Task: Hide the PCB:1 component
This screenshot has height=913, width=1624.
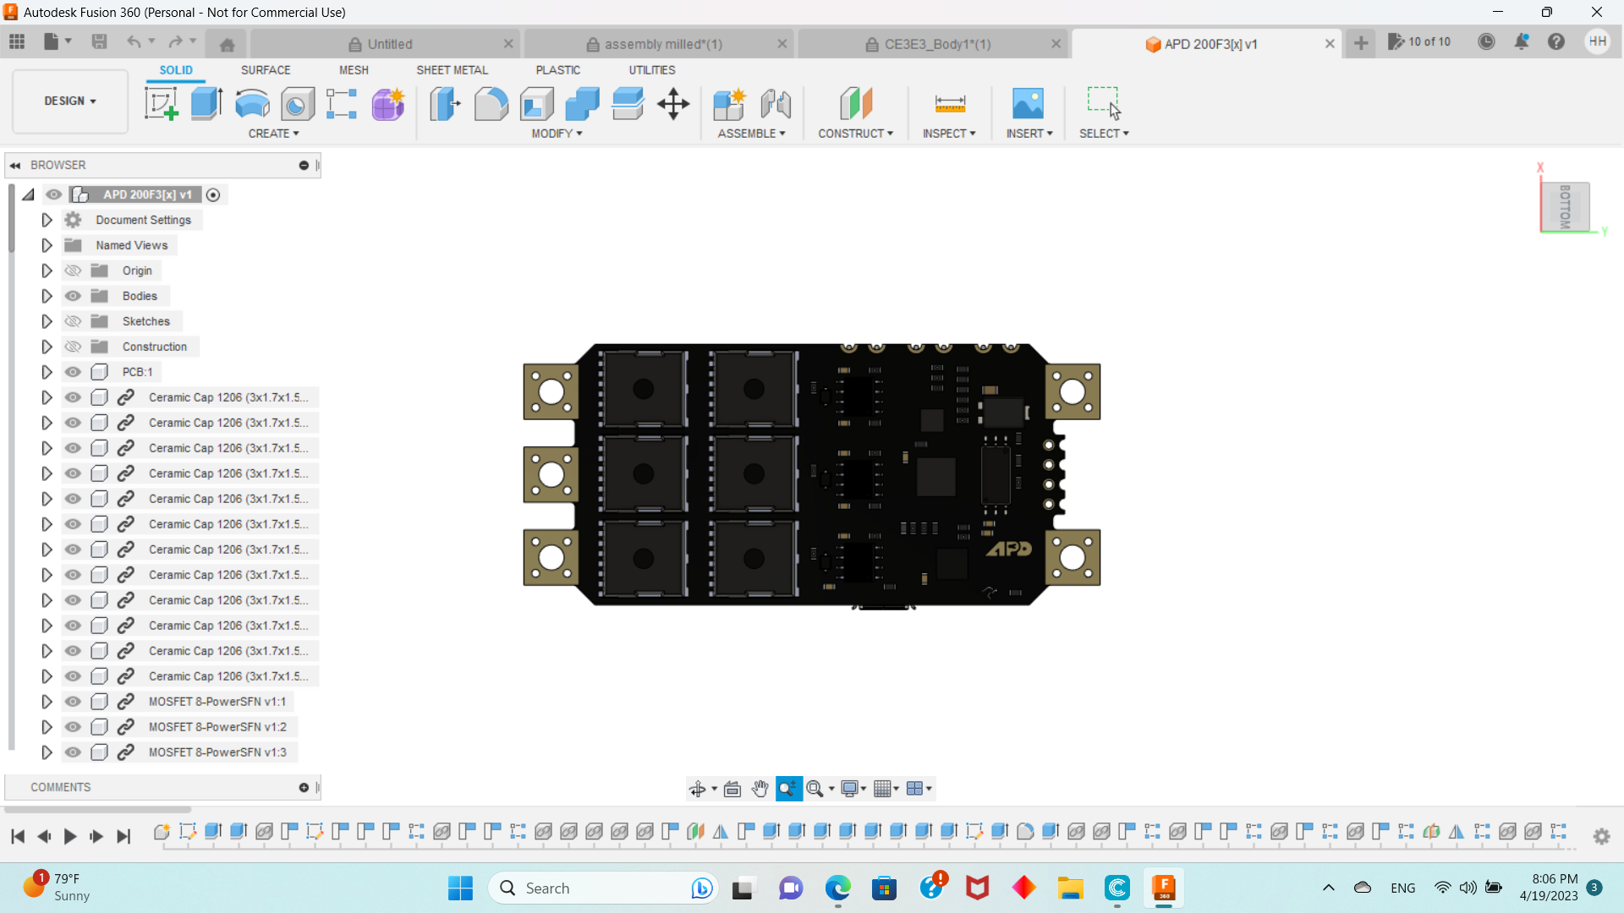Action: tap(74, 372)
